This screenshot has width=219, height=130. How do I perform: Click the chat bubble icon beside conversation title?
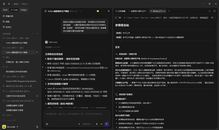45,11
